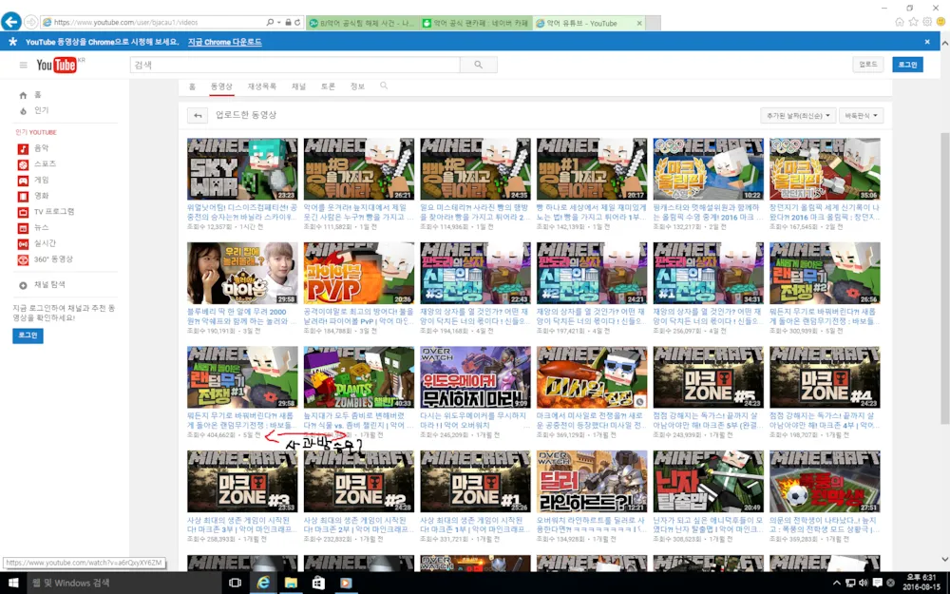950x594 pixels.
Task: Open browser settings gear icon
Action: (x=927, y=22)
